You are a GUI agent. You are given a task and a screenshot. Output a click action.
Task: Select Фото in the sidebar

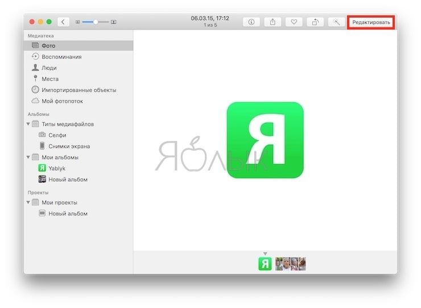pos(79,45)
